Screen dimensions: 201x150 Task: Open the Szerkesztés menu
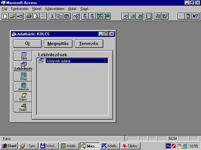pos(19,9)
